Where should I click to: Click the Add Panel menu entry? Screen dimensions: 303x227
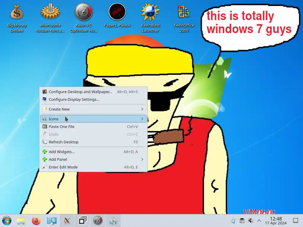(x=93, y=159)
